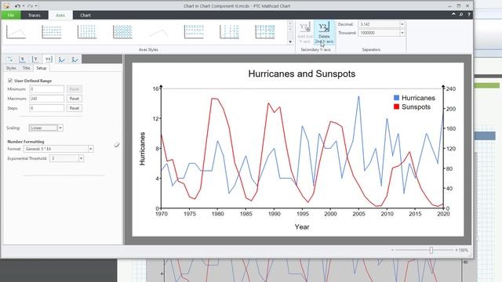
Task: Select the second axes style with horizontal gridlines
Action: click(x=52, y=32)
